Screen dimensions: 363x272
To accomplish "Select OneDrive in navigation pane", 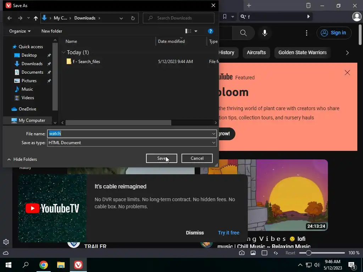I will tap(27, 109).
